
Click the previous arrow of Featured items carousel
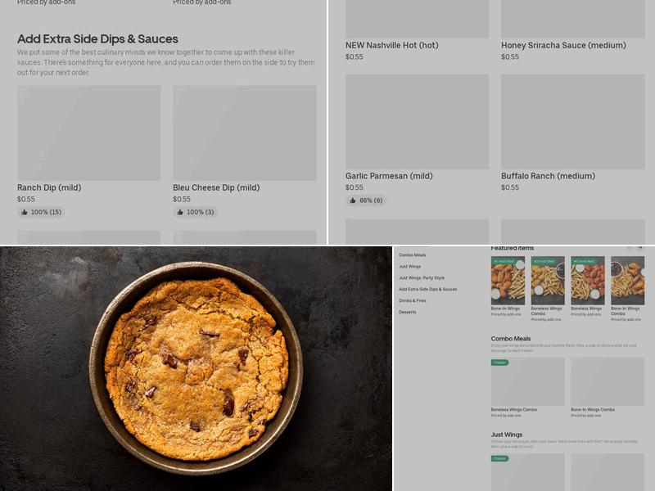[629, 247]
